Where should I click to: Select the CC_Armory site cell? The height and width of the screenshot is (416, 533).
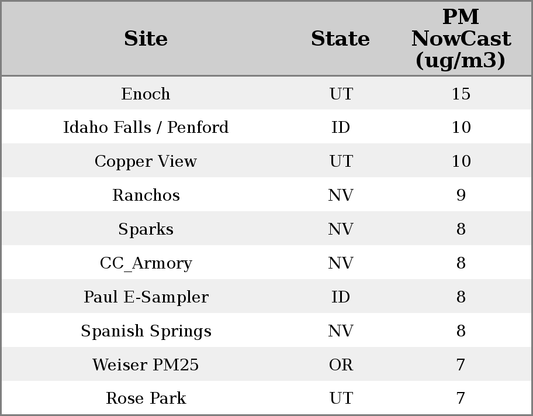point(146,263)
